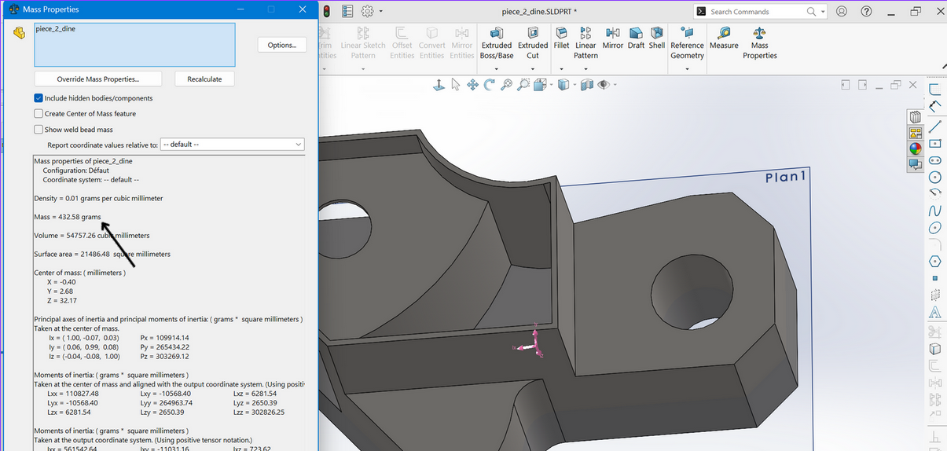The image size is (947, 451).
Task: Open the coordinate system default dropdown
Action: point(232,145)
